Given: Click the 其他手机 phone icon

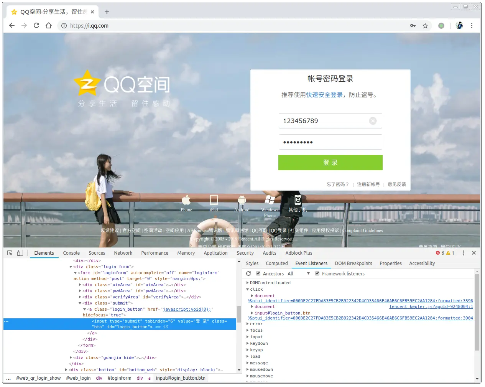Looking at the screenshot, I should coord(298,200).
